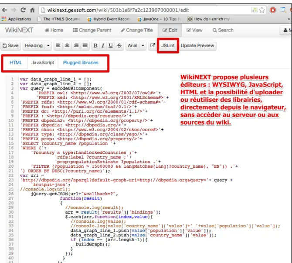Go to the browser home page icon
Viewport: 292px width, 263px height.
point(32,10)
